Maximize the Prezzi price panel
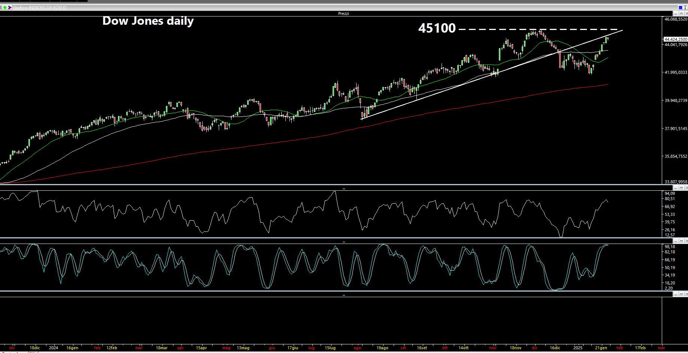This screenshot has height=353, width=688. 681,13
